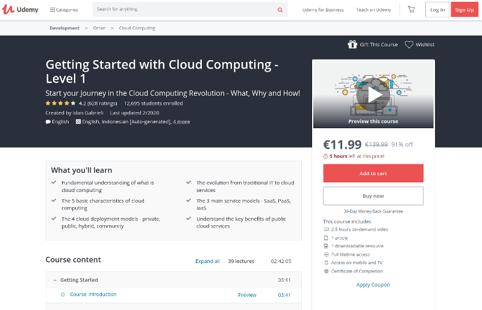Click Apply Coupon link
Image resolution: width=482 pixels, height=310 pixels.
click(373, 285)
